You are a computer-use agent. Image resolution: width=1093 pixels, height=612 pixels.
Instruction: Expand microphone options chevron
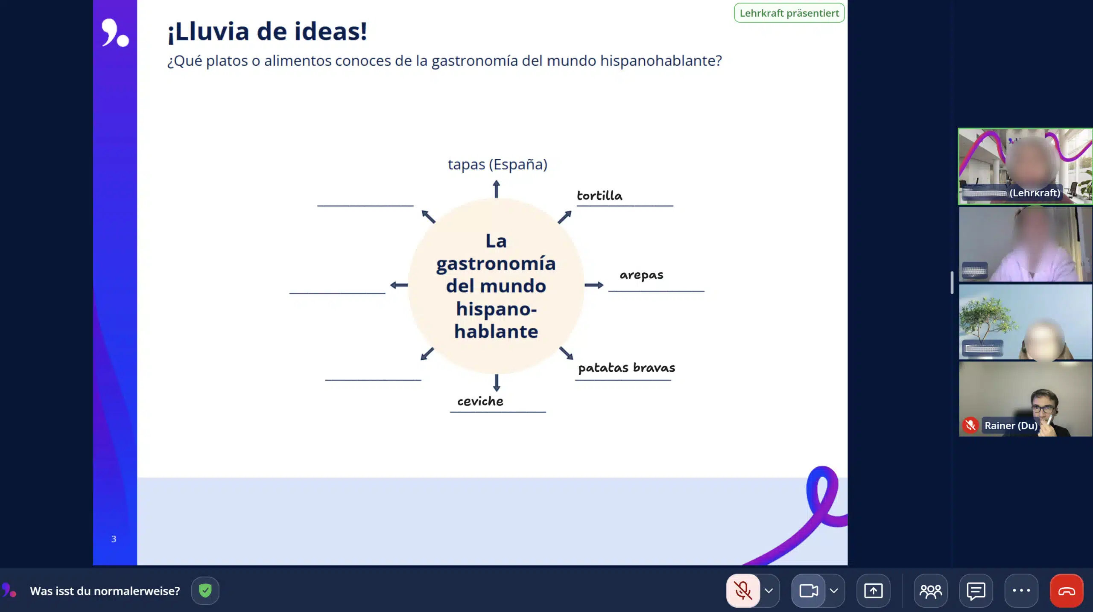coord(769,591)
